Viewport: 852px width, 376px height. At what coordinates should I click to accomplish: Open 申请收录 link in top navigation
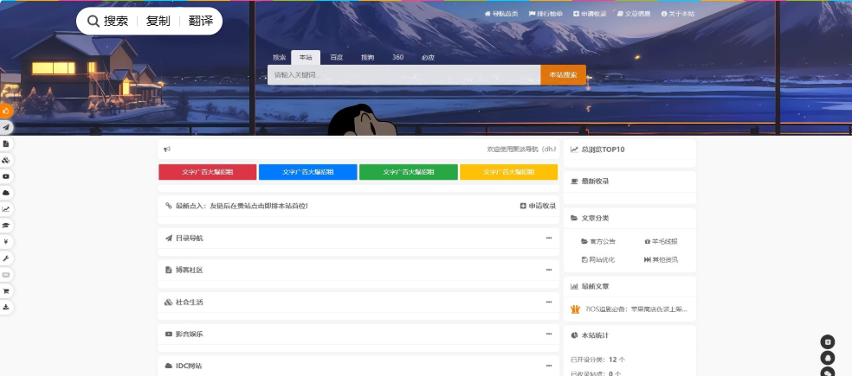click(590, 14)
